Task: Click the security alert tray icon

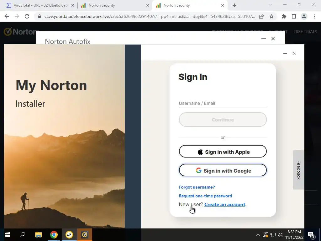Action: point(265,235)
